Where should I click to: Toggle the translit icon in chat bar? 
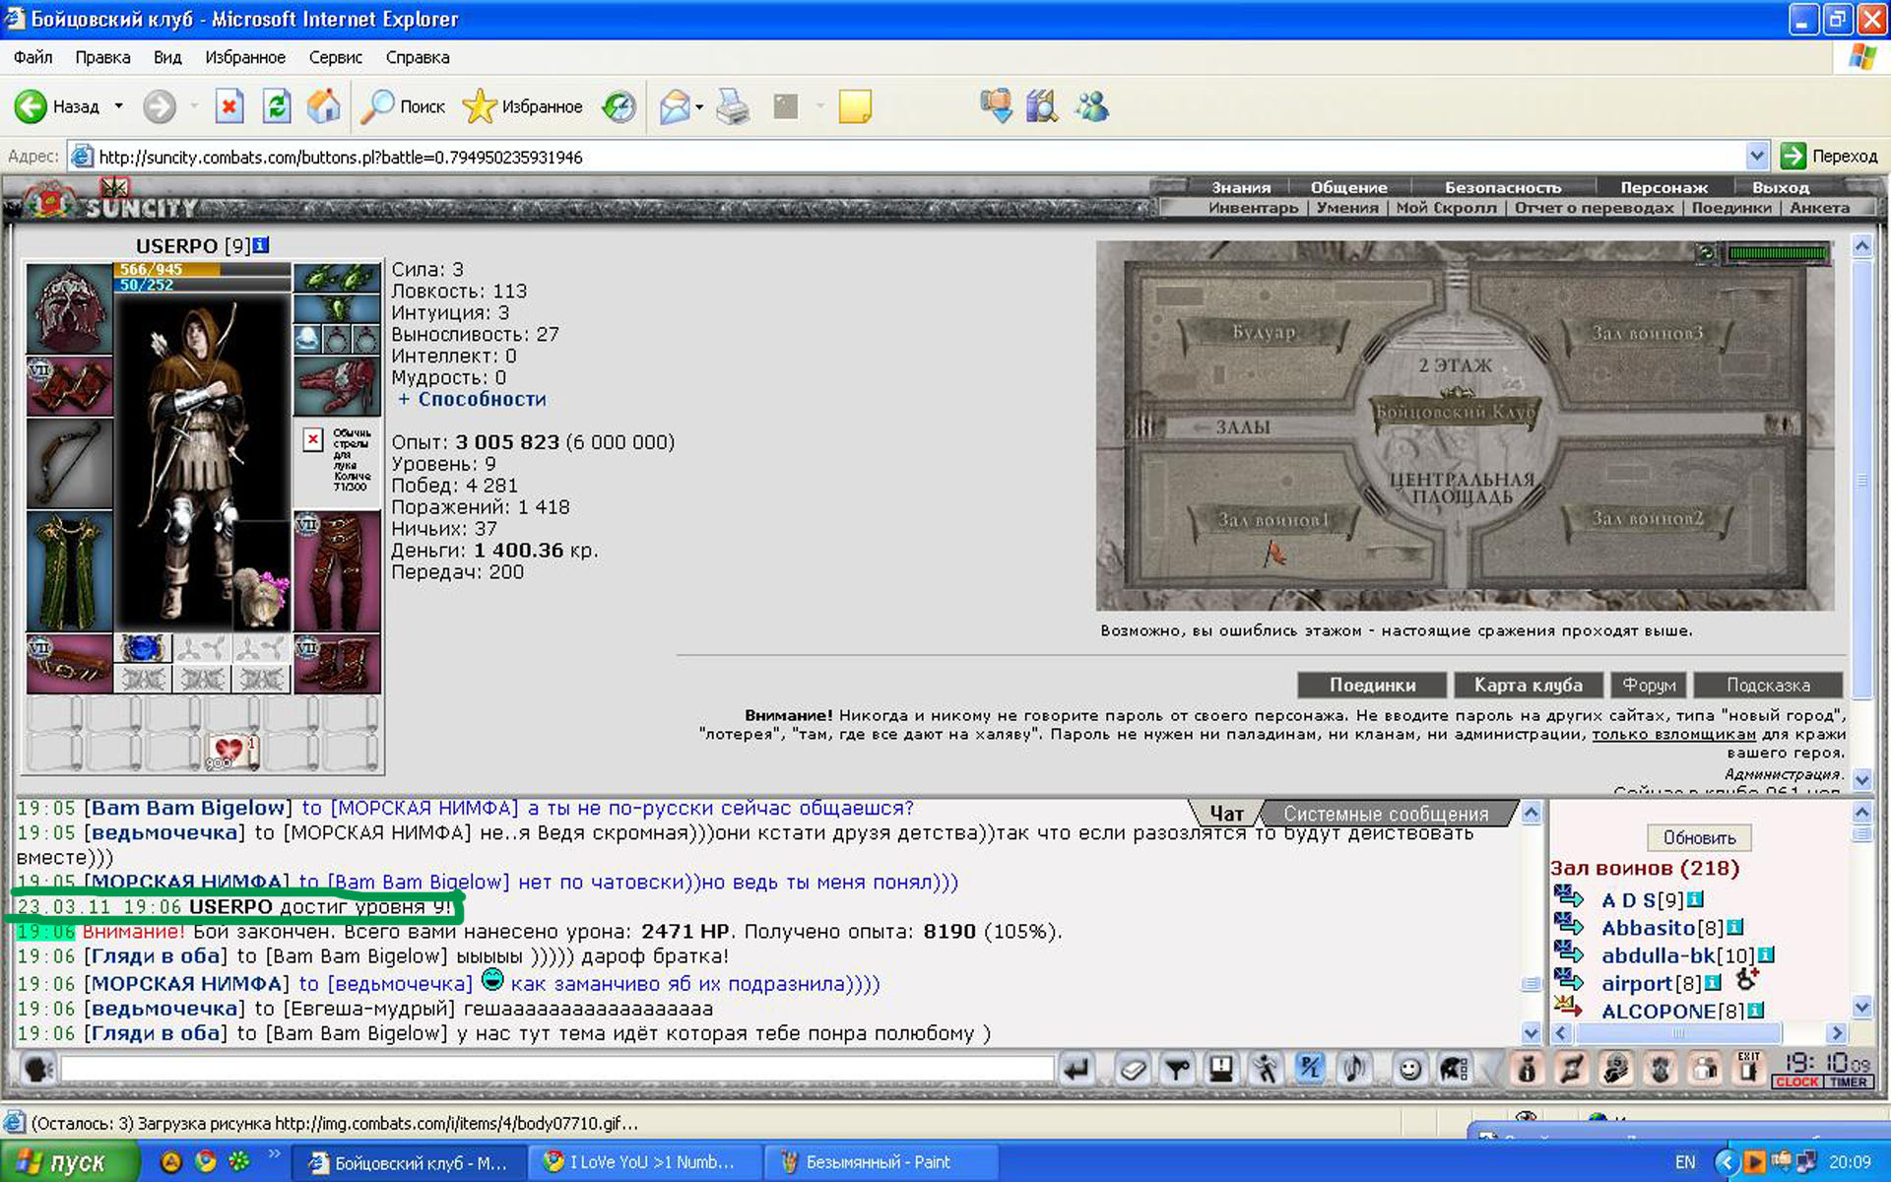pos(1310,1069)
